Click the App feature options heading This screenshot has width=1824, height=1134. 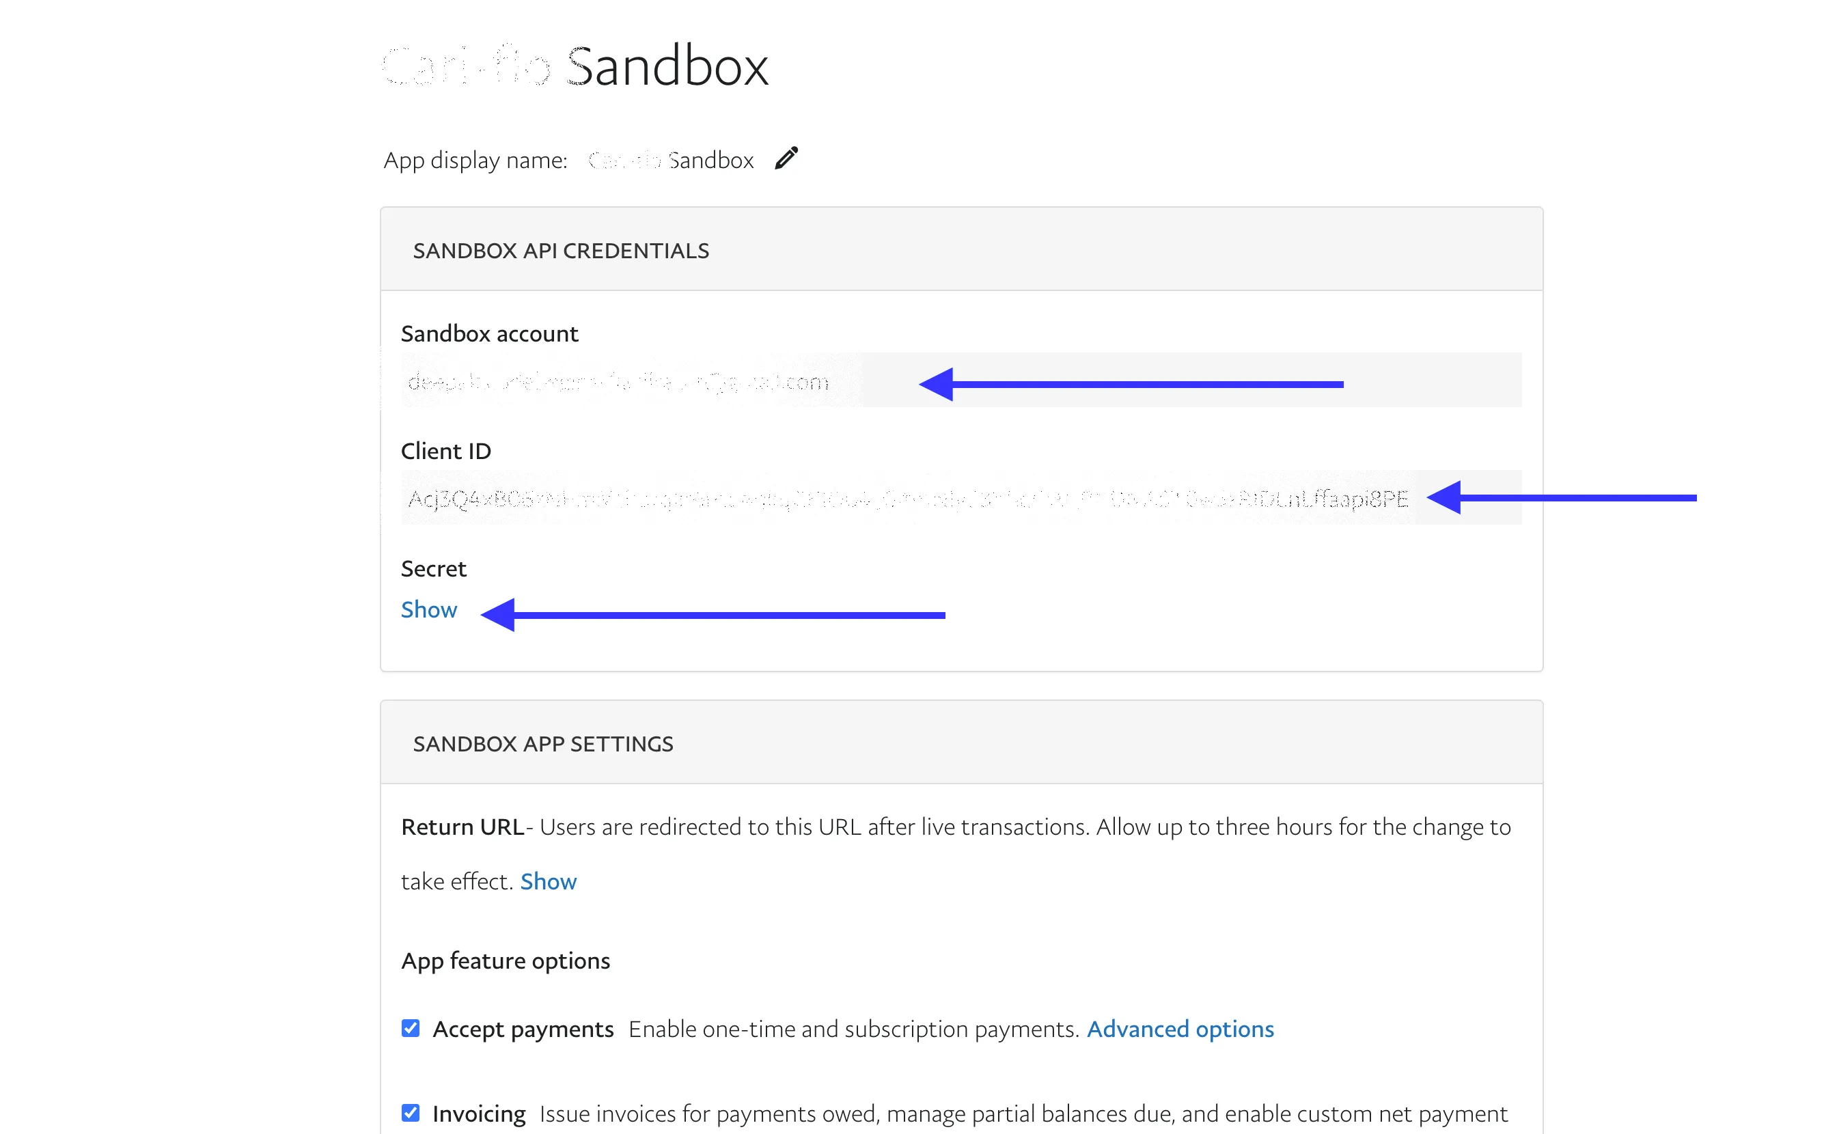click(x=506, y=960)
